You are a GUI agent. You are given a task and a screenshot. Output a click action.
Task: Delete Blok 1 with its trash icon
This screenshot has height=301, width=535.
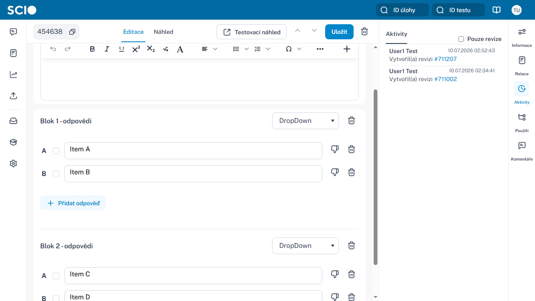tap(352, 120)
